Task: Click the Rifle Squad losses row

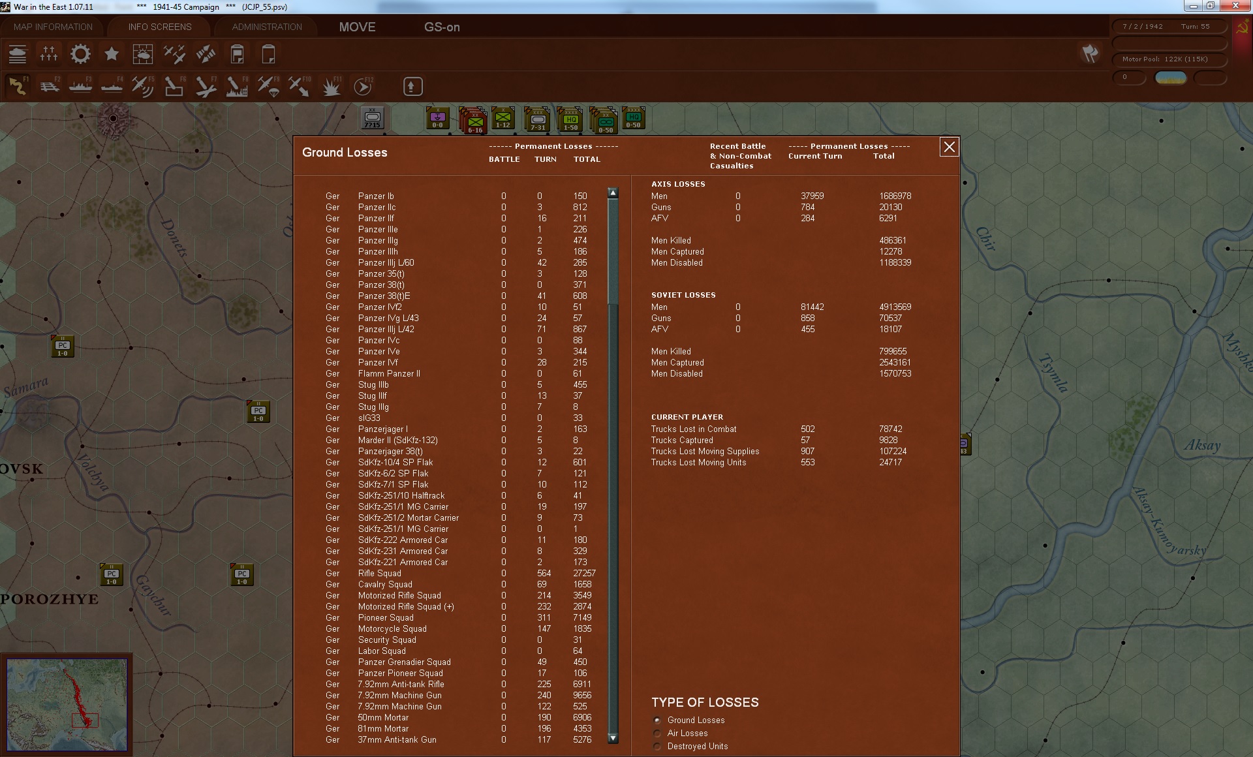Action: point(460,574)
